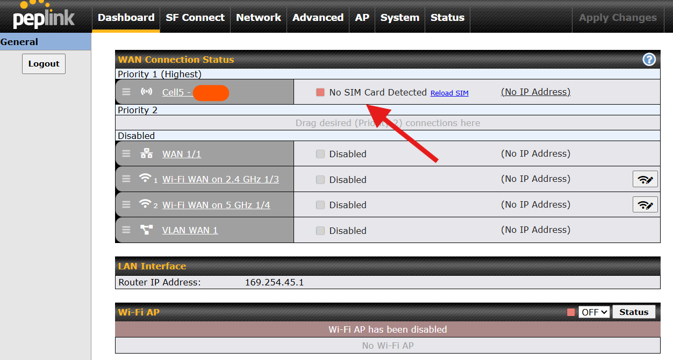The image size is (673, 360).
Task: Open the Network tab
Action: pos(259,18)
